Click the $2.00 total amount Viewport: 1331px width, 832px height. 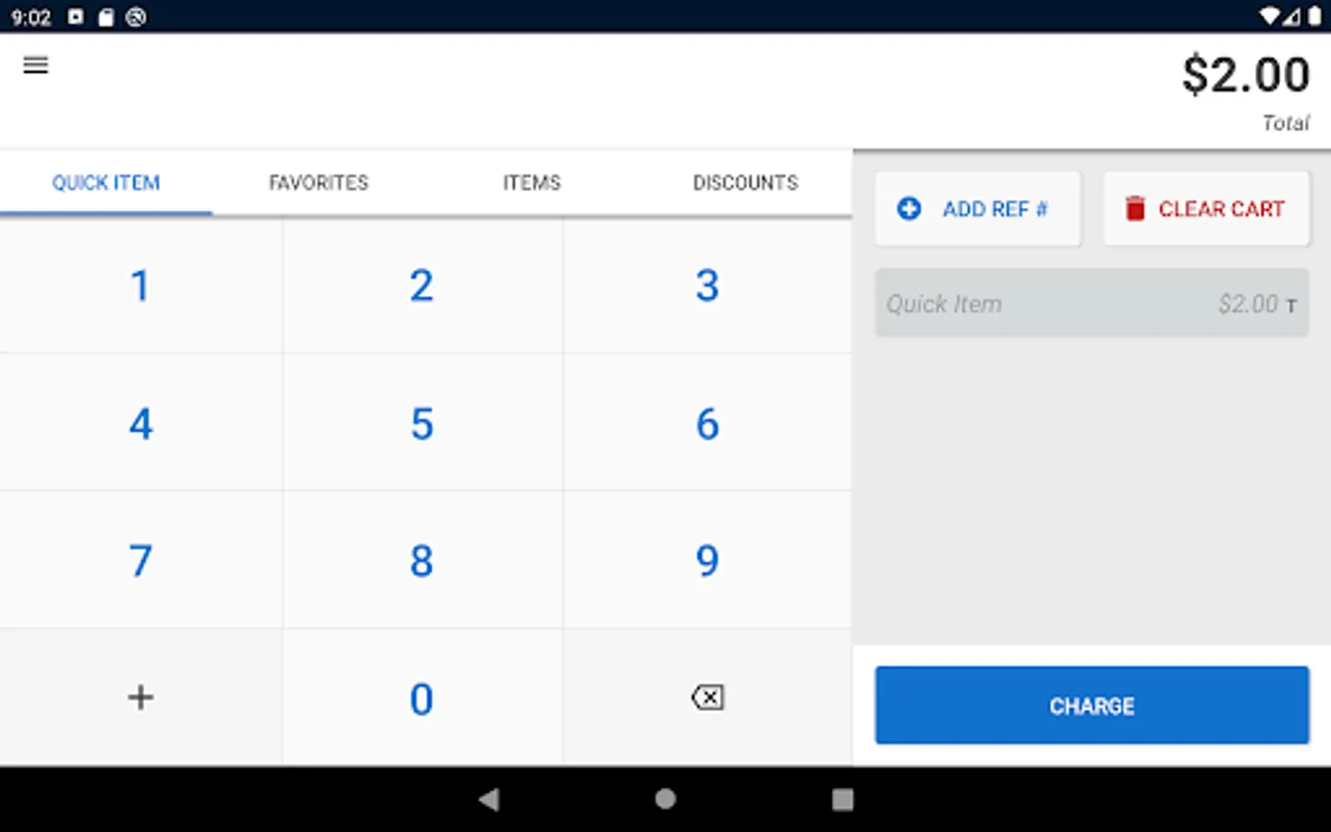point(1245,75)
